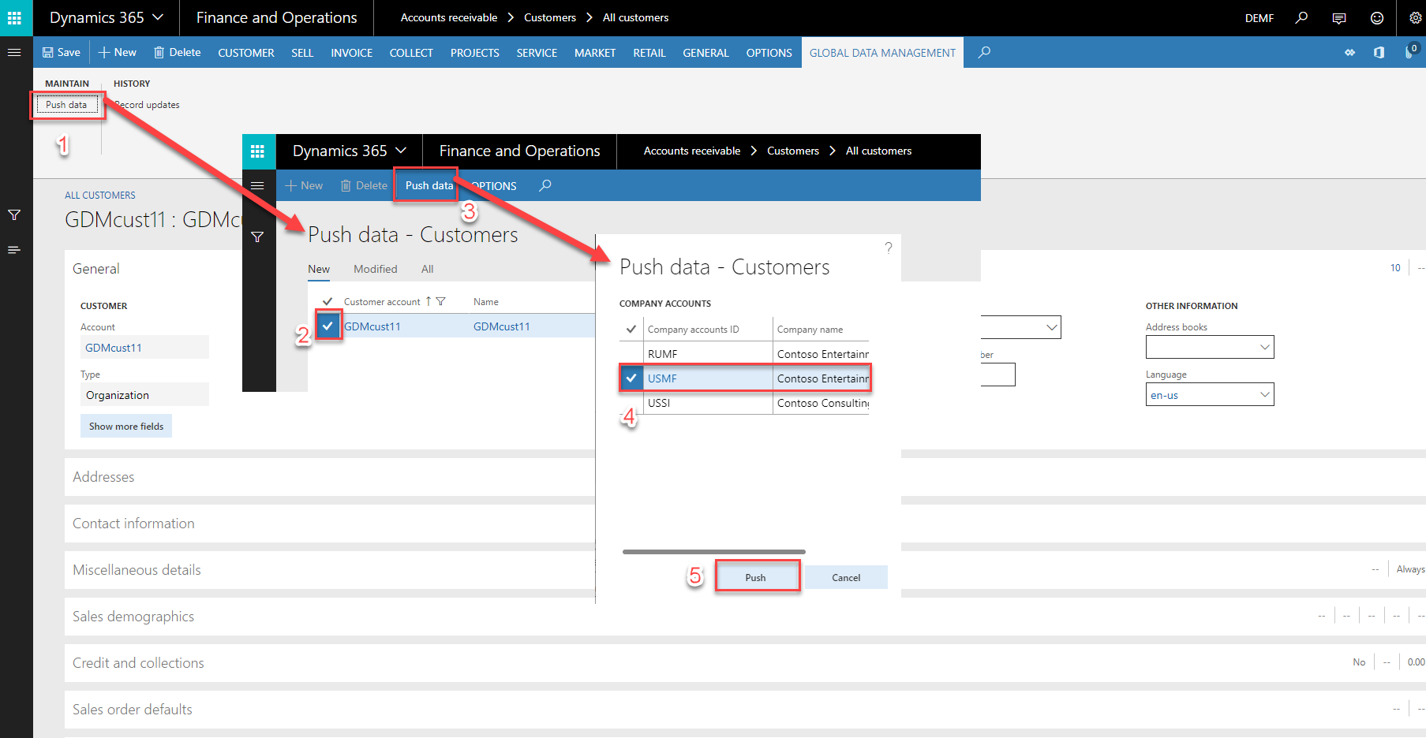Uncheck the USMF company checkbox

click(x=631, y=378)
